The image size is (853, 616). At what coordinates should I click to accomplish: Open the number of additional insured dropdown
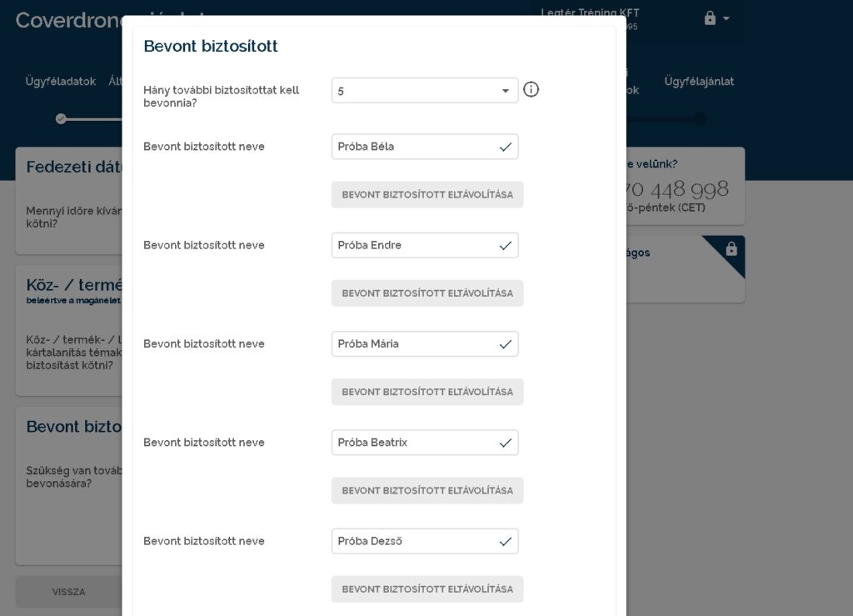tap(424, 90)
